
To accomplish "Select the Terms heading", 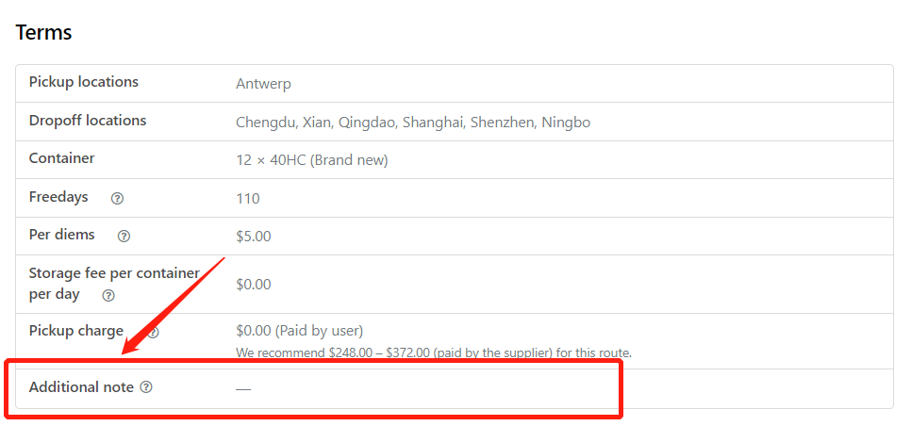I will click(43, 32).
